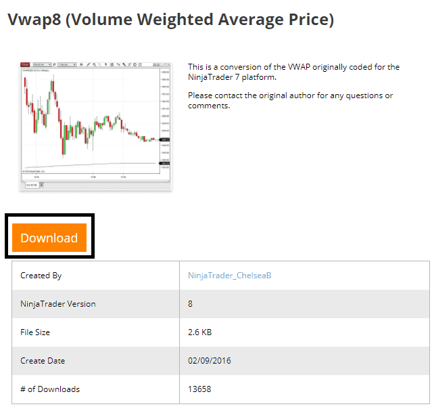Click the circular properties icon in preview toolbar
432x413 pixels.
pyautogui.click(x=135, y=64)
